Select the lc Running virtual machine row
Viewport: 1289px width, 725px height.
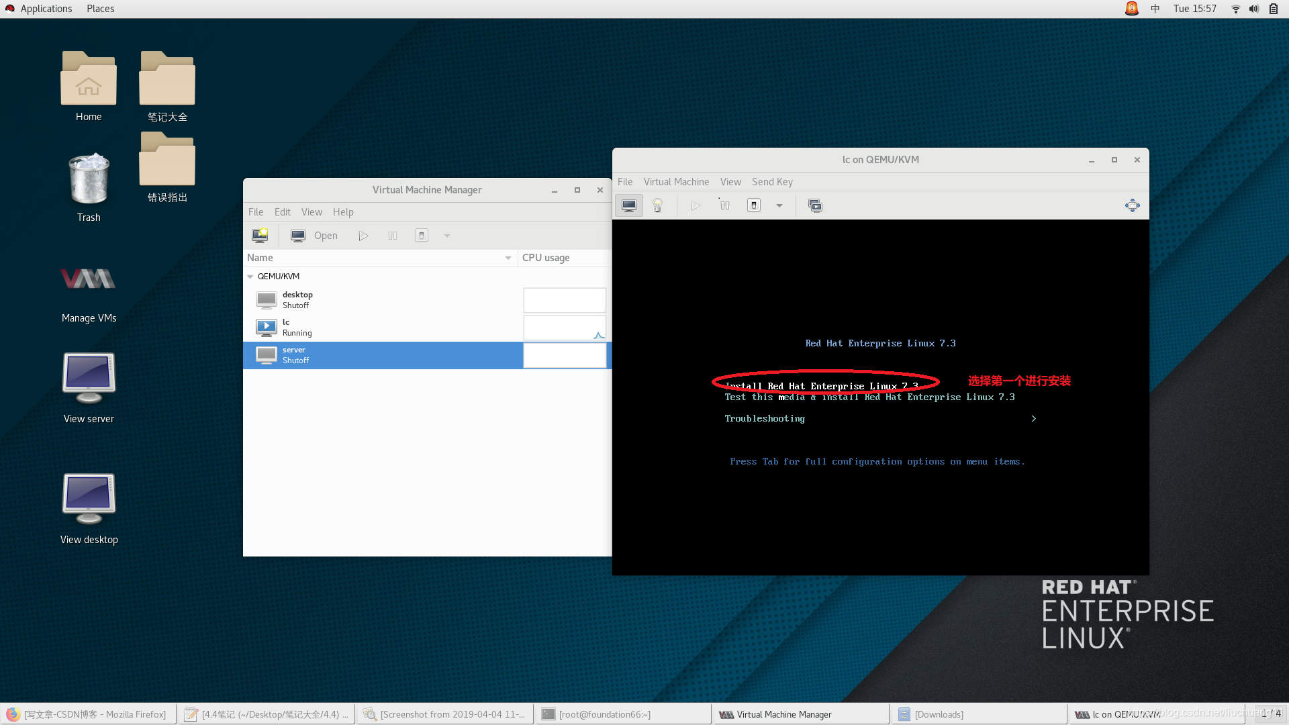tap(427, 328)
